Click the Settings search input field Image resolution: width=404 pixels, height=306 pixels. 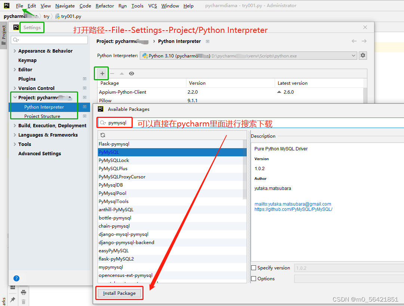pos(49,40)
